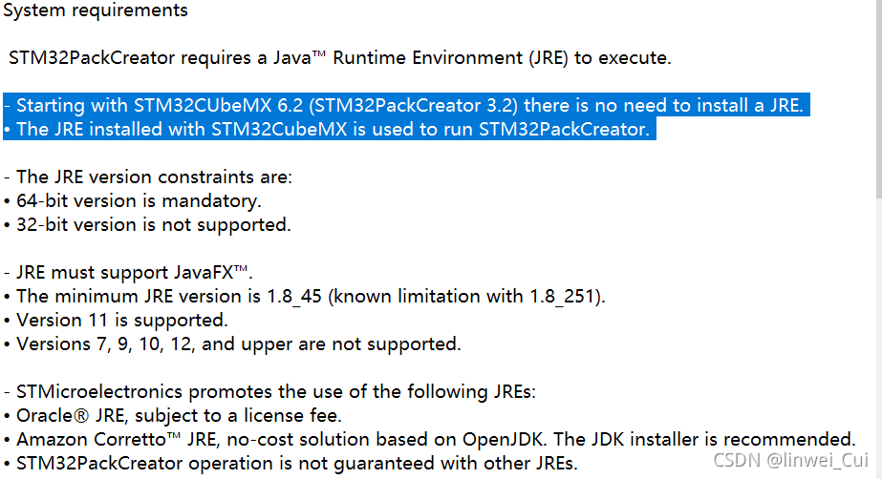Click the vertical scrollbar thumb
The width and height of the screenshot is (882, 479).
(878, 98)
